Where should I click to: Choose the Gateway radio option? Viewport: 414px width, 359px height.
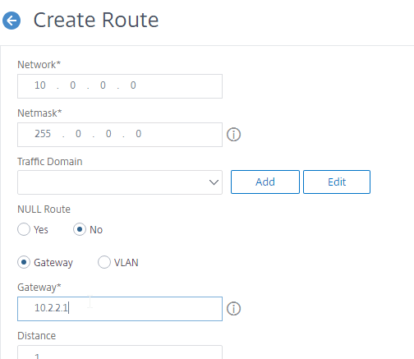(24, 262)
